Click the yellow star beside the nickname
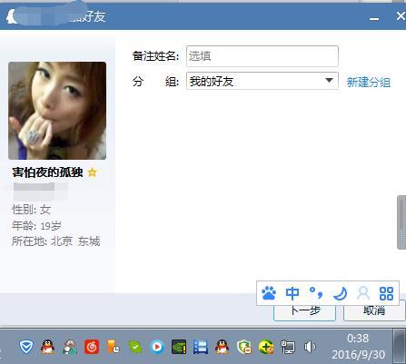 click(x=92, y=172)
